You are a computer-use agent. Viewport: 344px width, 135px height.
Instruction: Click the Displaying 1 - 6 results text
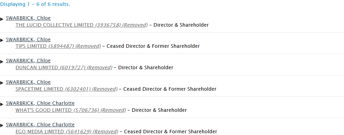pos(35,4)
